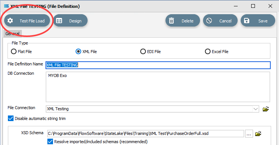This screenshot has height=145, width=279.
Task: Close the File Definition window
Action: pos(270,6)
